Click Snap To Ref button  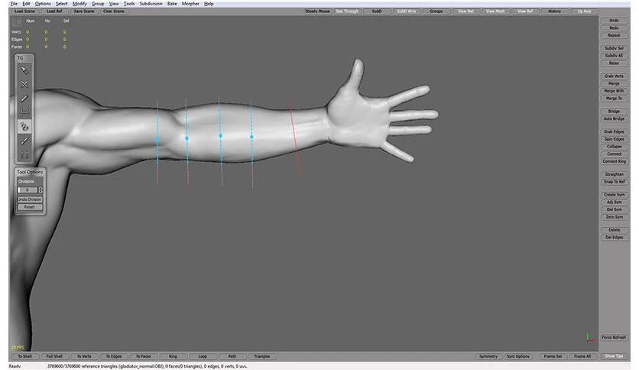[x=614, y=182]
